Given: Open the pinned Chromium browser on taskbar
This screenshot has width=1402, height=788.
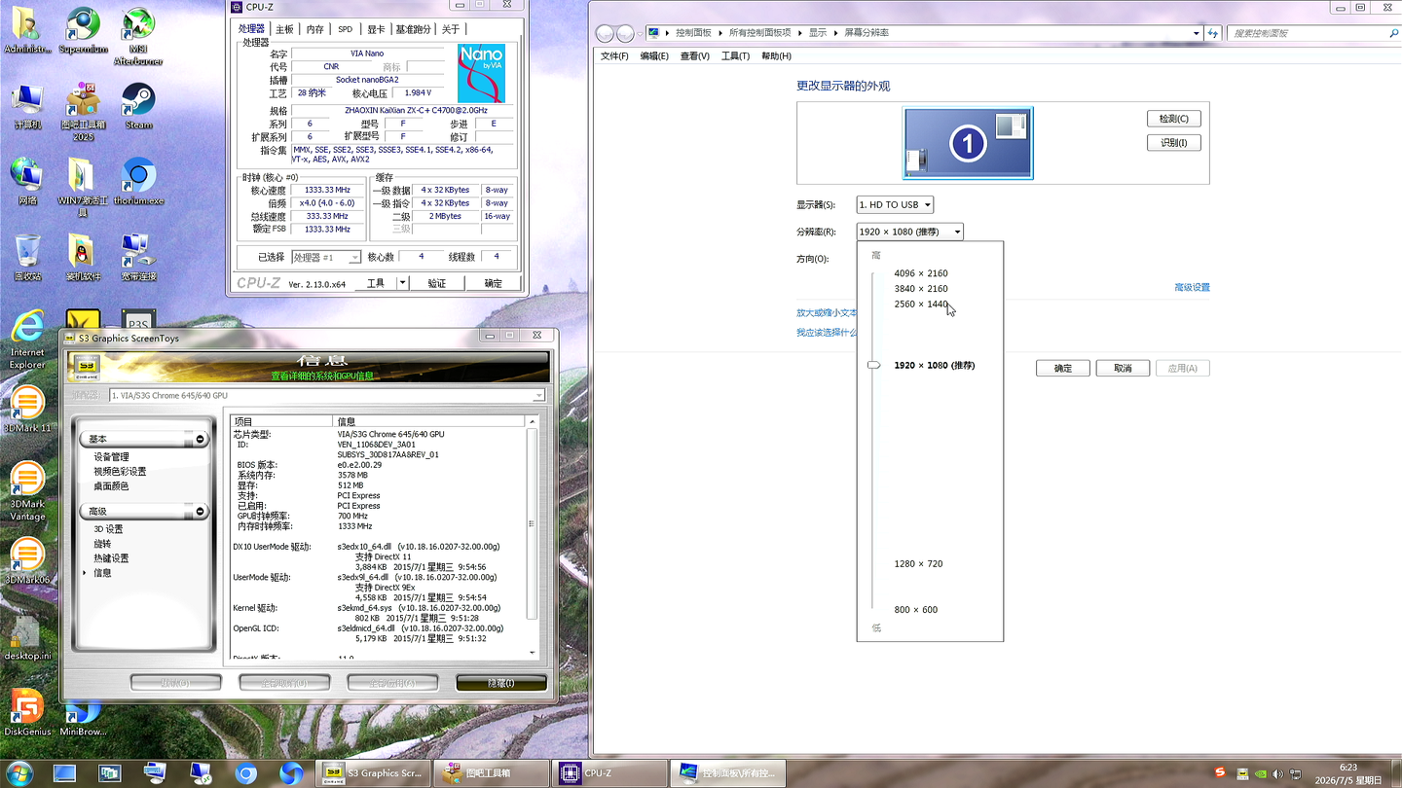Looking at the screenshot, I should pyautogui.click(x=246, y=773).
